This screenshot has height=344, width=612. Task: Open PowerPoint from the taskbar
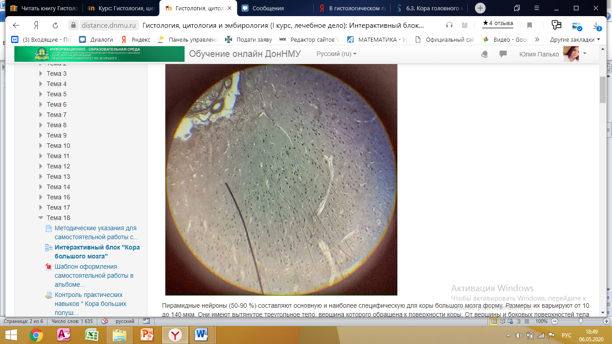(147, 335)
